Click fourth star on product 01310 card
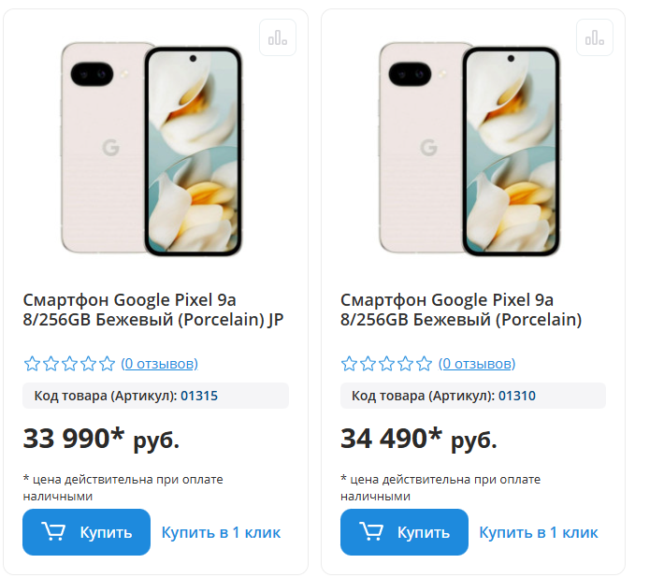This screenshot has height=578, width=664. pyautogui.click(x=405, y=364)
